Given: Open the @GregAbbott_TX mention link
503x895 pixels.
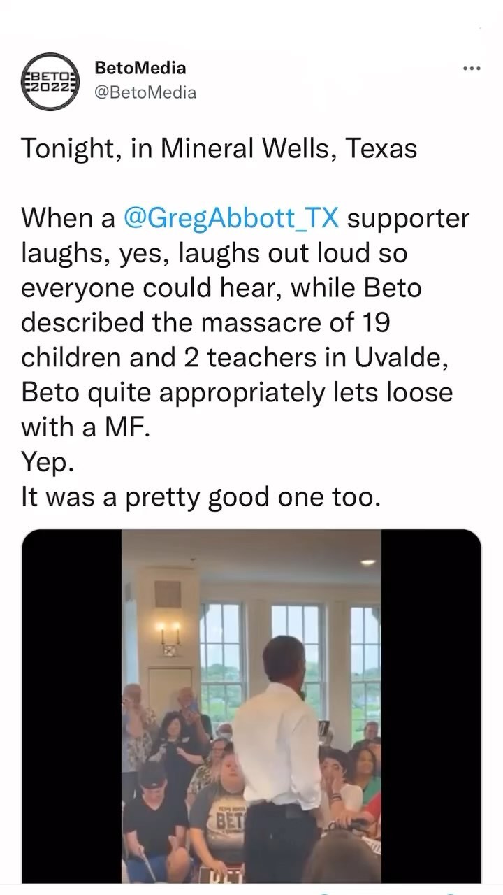Looking at the screenshot, I should [x=231, y=218].
